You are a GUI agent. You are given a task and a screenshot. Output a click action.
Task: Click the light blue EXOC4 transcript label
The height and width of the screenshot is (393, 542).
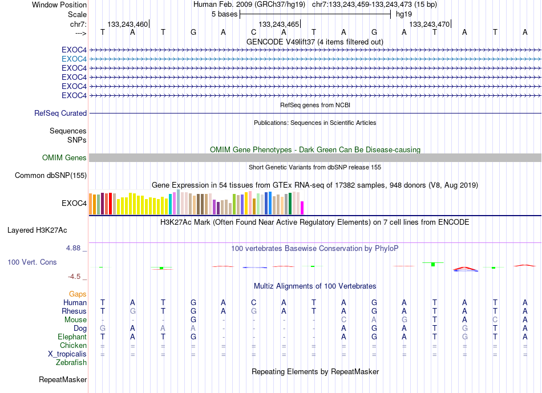pos(74,59)
